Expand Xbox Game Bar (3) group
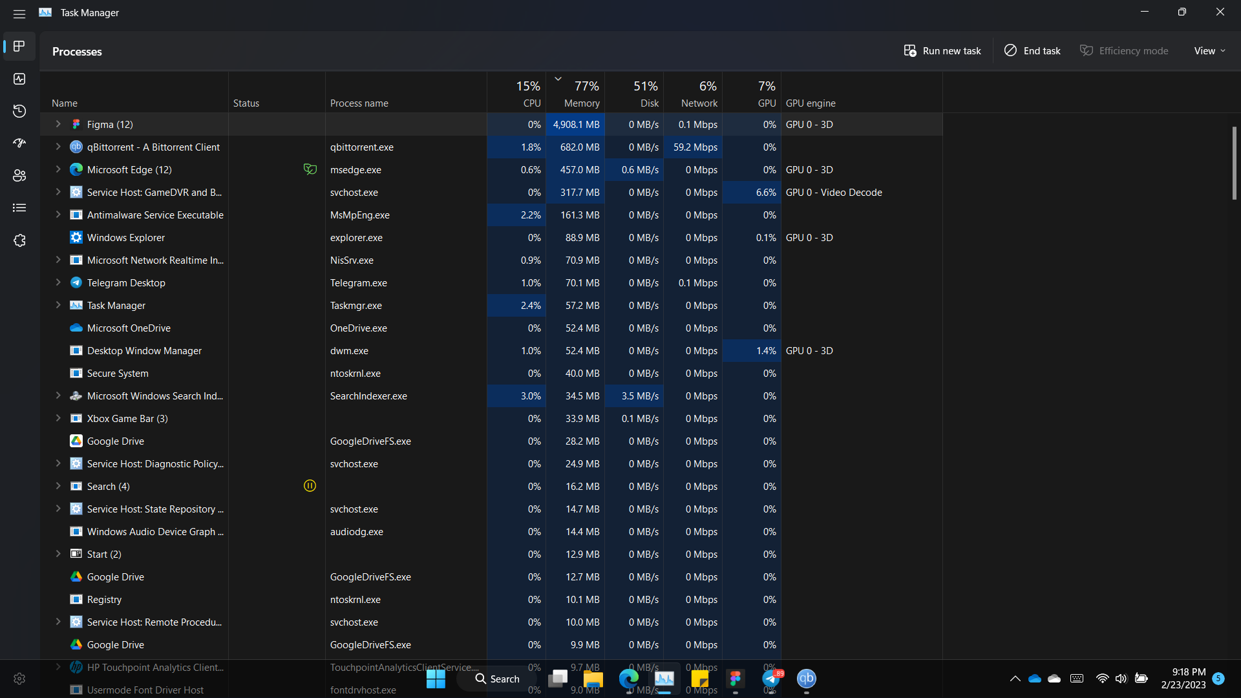1241x698 pixels. click(x=58, y=418)
